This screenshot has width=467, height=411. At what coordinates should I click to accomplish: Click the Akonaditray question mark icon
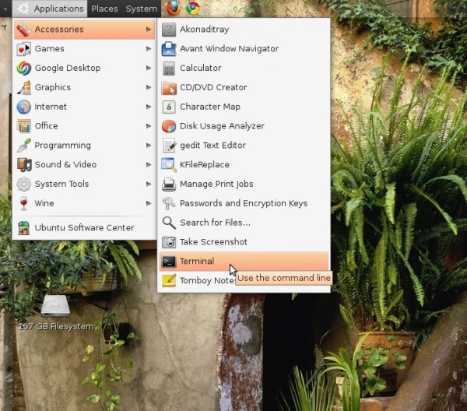[169, 30]
